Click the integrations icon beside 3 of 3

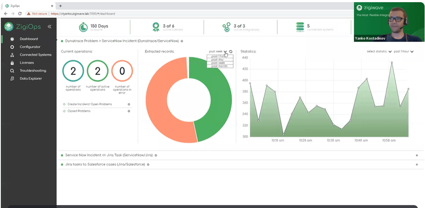click(226, 27)
